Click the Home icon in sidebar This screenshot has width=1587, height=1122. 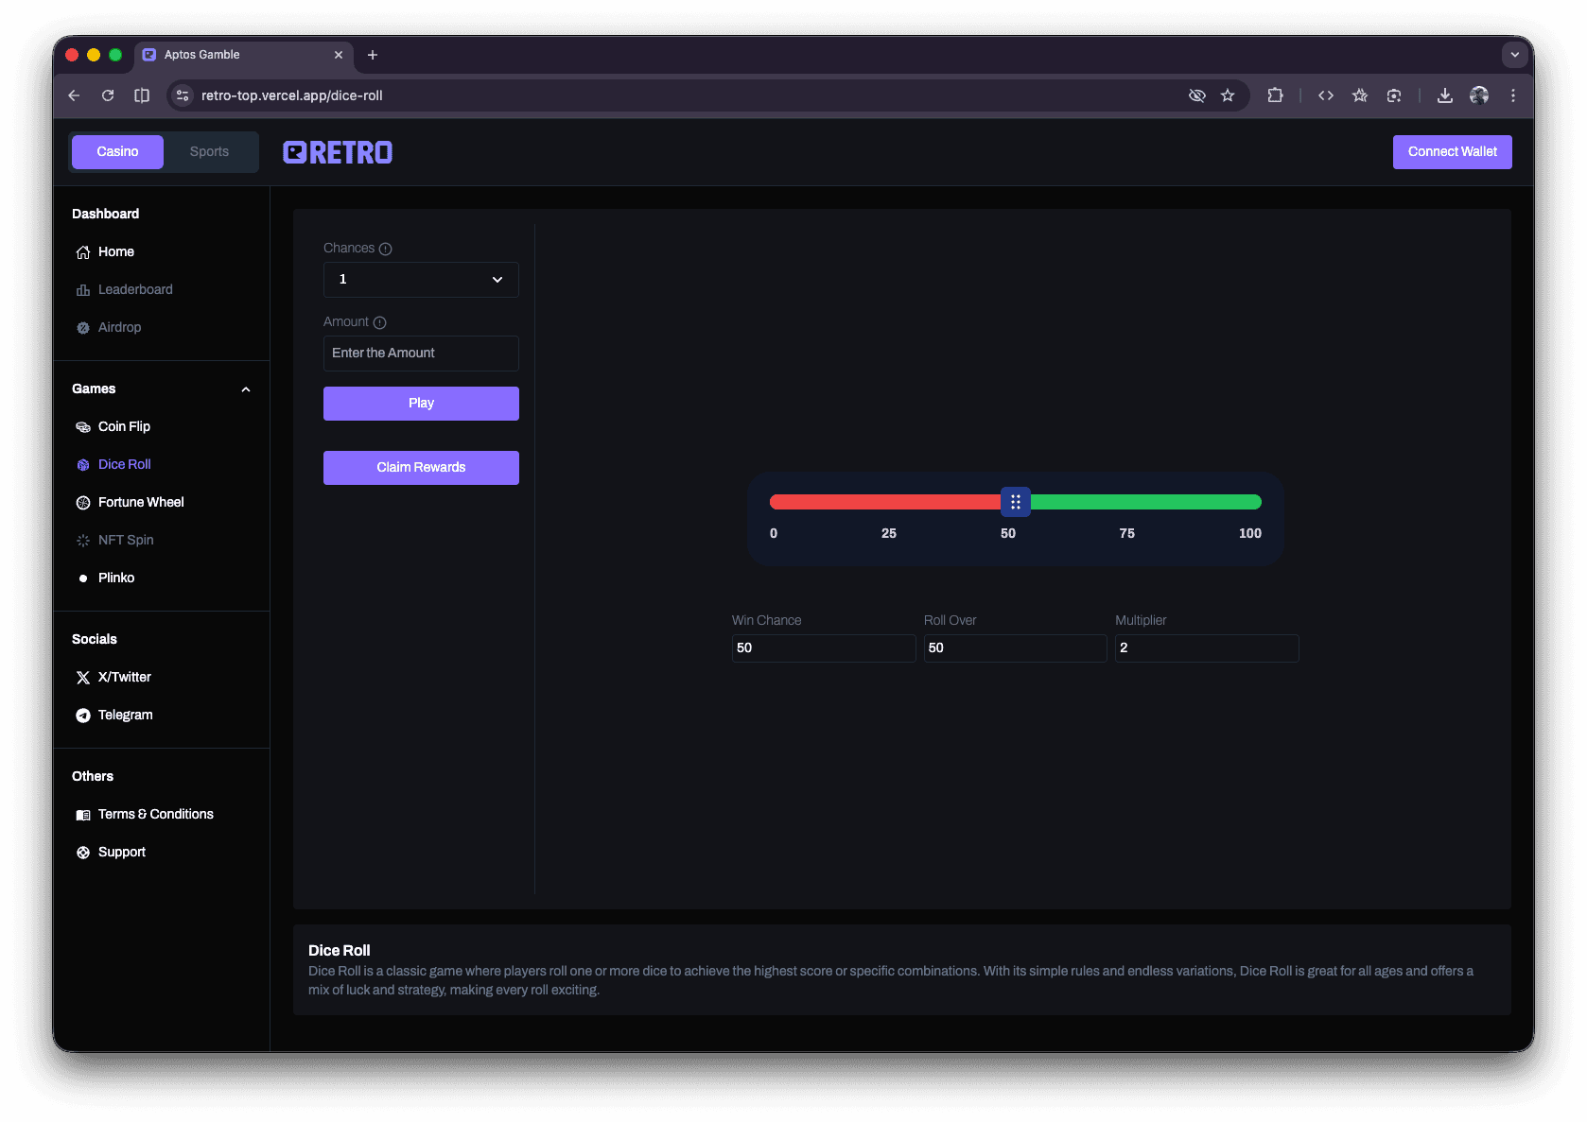click(x=83, y=252)
